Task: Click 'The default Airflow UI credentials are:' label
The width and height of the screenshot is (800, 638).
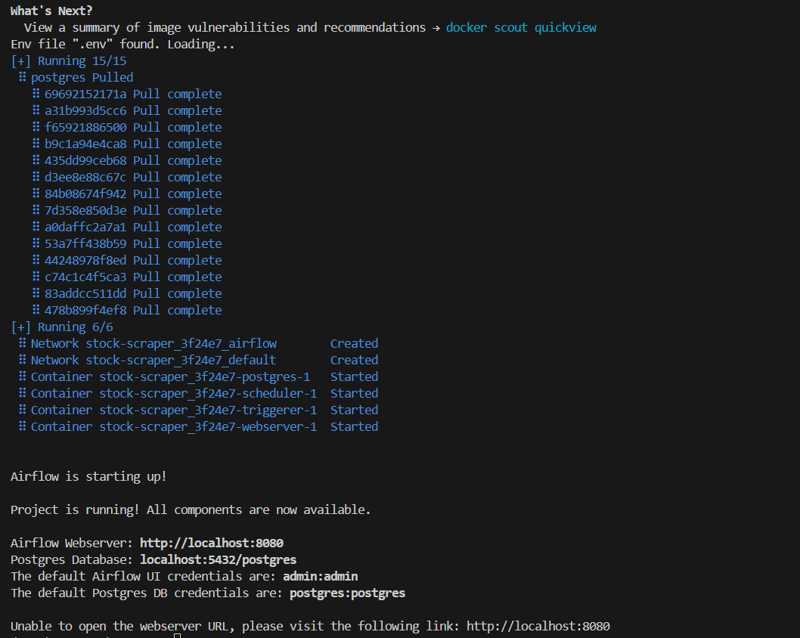Action: click(144, 576)
